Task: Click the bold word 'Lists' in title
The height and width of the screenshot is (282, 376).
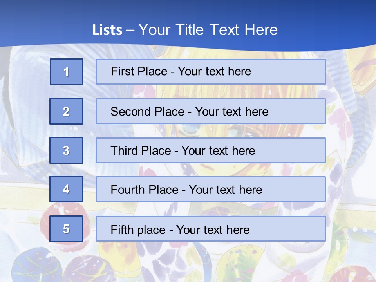Action: pyautogui.click(x=107, y=30)
